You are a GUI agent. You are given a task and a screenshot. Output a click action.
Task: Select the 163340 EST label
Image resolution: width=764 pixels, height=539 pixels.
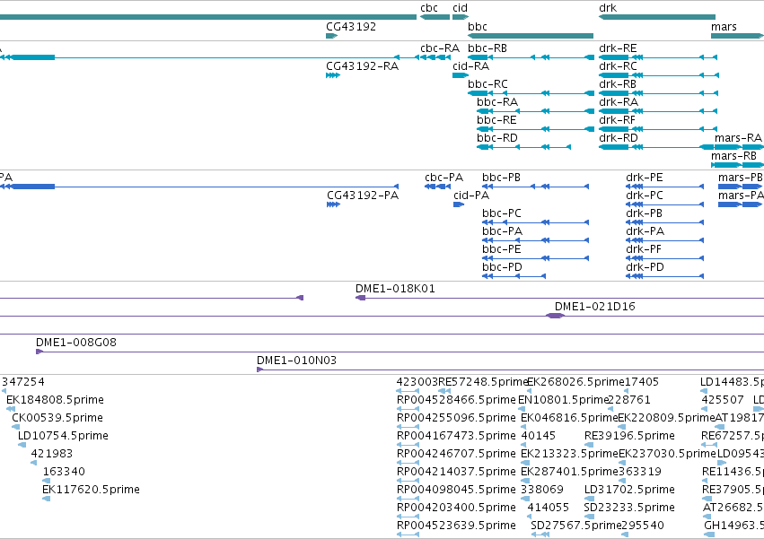[64, 473]
